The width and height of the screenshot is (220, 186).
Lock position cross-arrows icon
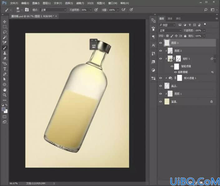coord(176,36)
